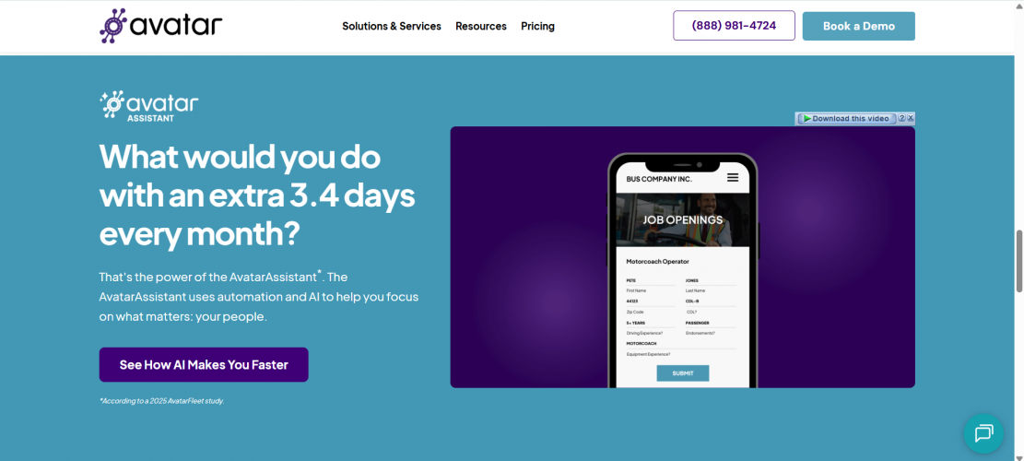Click the Avatar logo in the header
This screenshot has width=1024, height=461.
[x=160, y=26]
